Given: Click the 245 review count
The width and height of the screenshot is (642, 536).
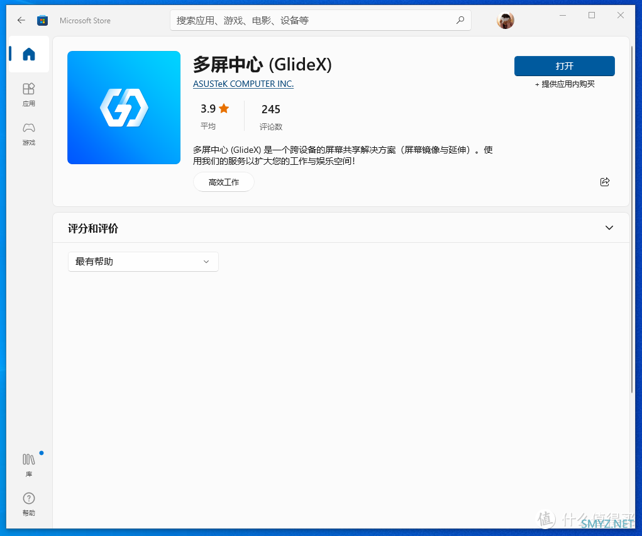Looking at the screenshot, I should click(270, 109).
